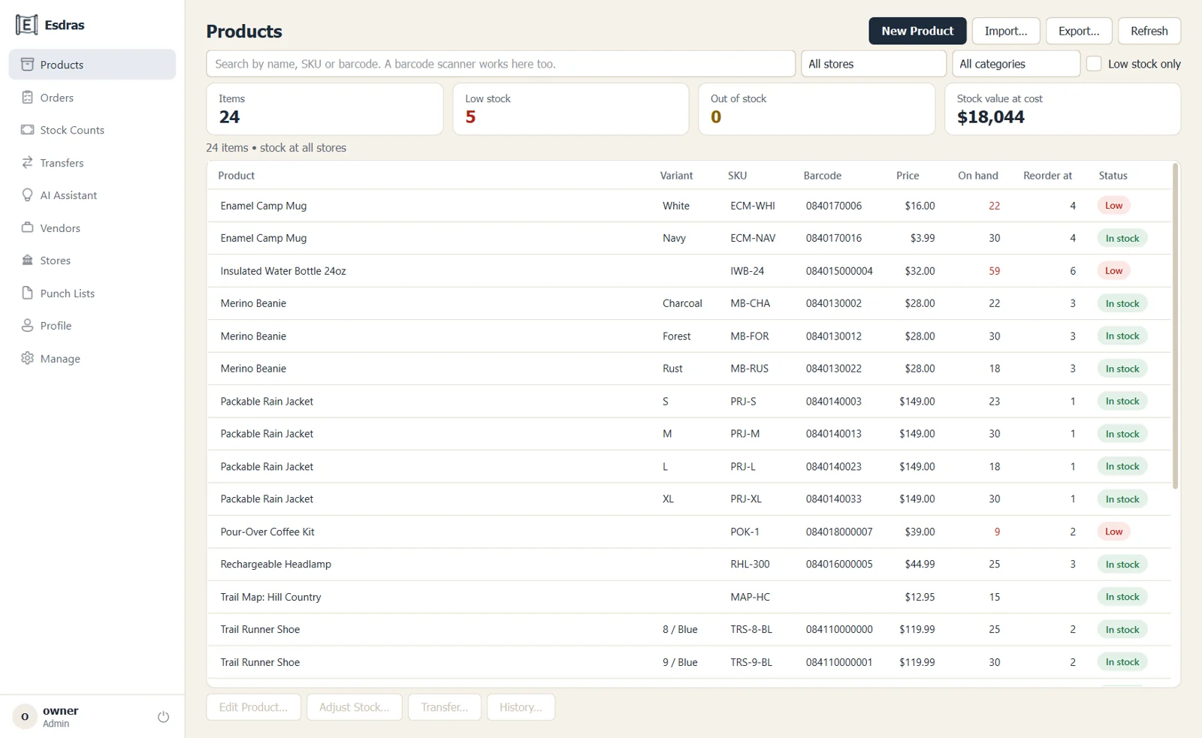Click the Esdras logo icon
Viewport: 1202px width, 738px height.
coord(26,25)
